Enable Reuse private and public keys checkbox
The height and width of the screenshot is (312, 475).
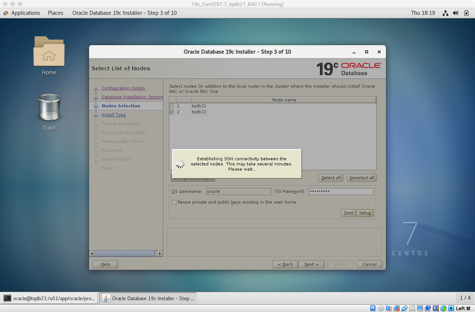pos(174,202)
